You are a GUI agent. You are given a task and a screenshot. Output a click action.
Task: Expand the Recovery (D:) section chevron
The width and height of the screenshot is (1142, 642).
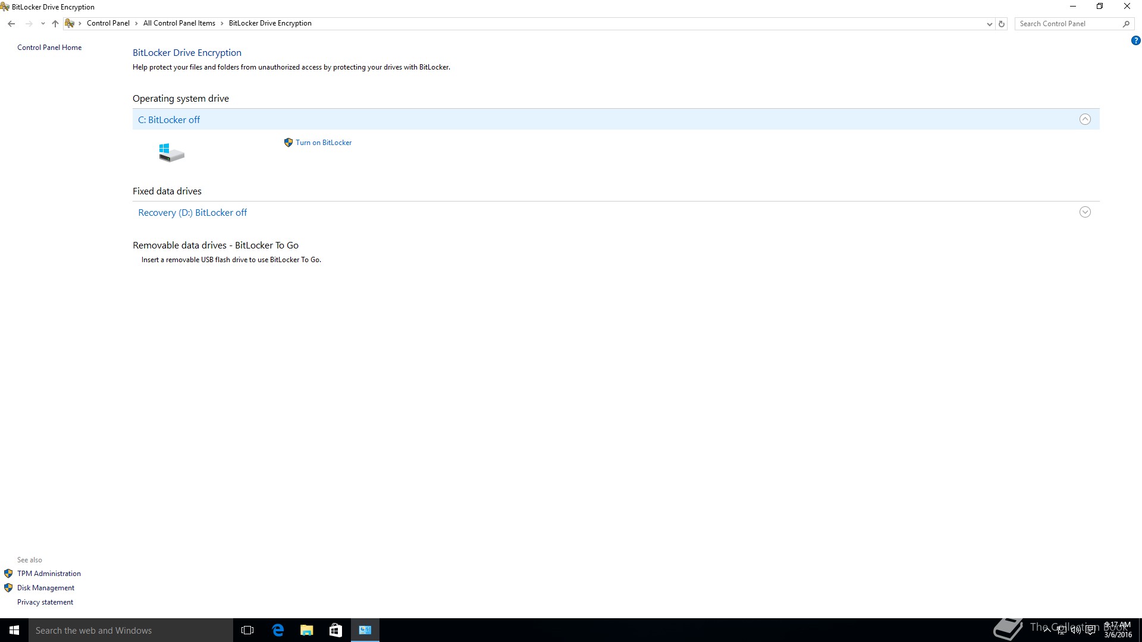tap(1085, 212)
